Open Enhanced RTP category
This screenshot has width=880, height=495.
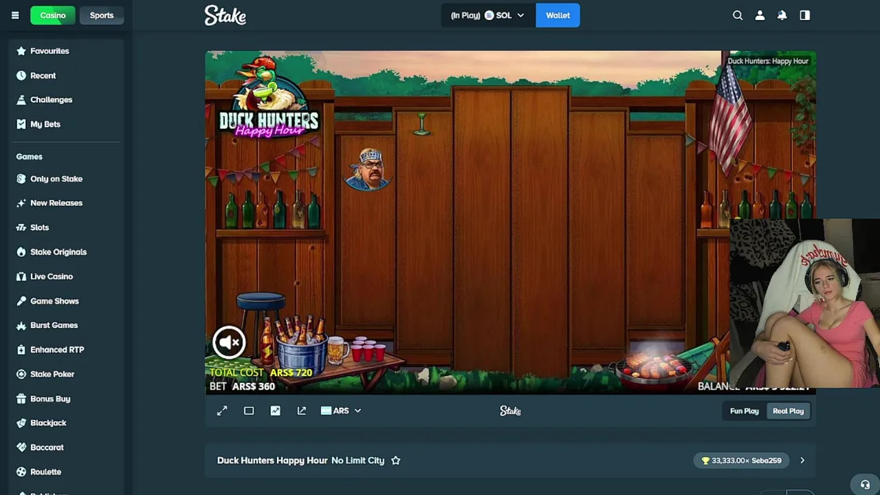tap(57, 350)
